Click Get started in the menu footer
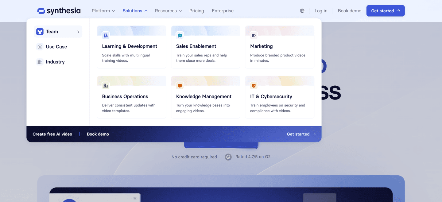Viewport: 442px width, 202px height. click(301, 134)
